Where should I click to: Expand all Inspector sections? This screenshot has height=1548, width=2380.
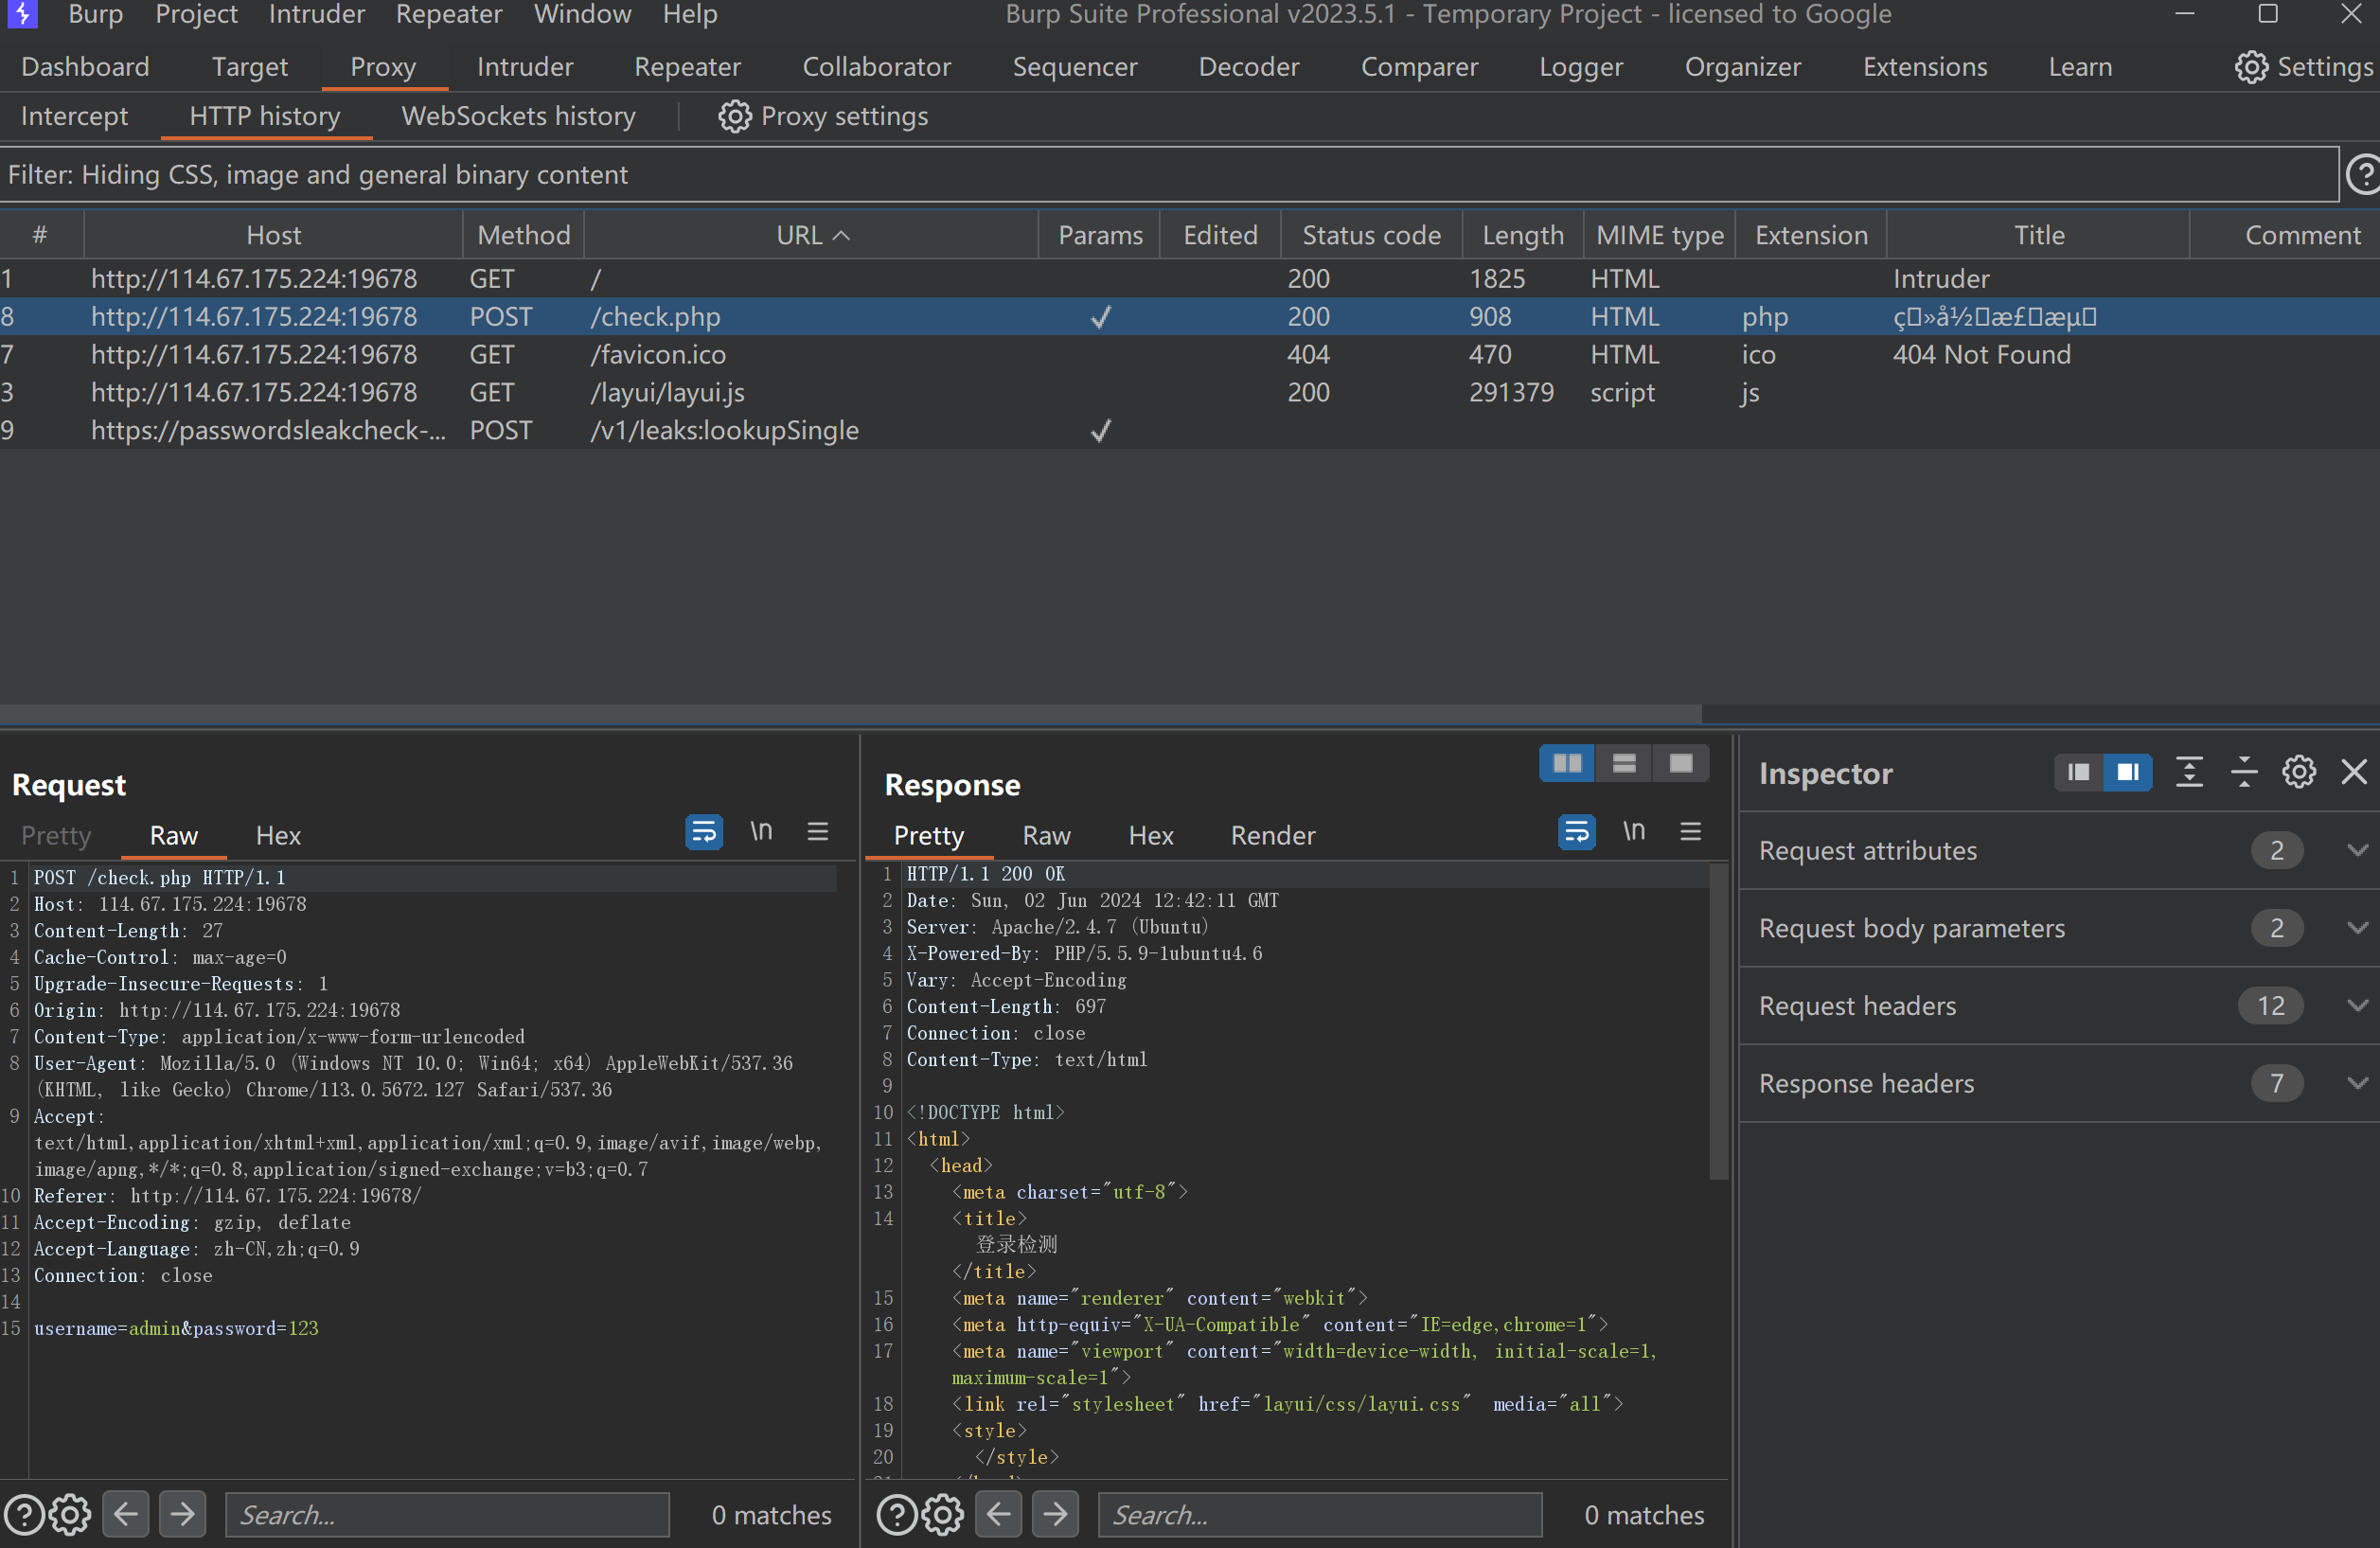(2189, 772)
